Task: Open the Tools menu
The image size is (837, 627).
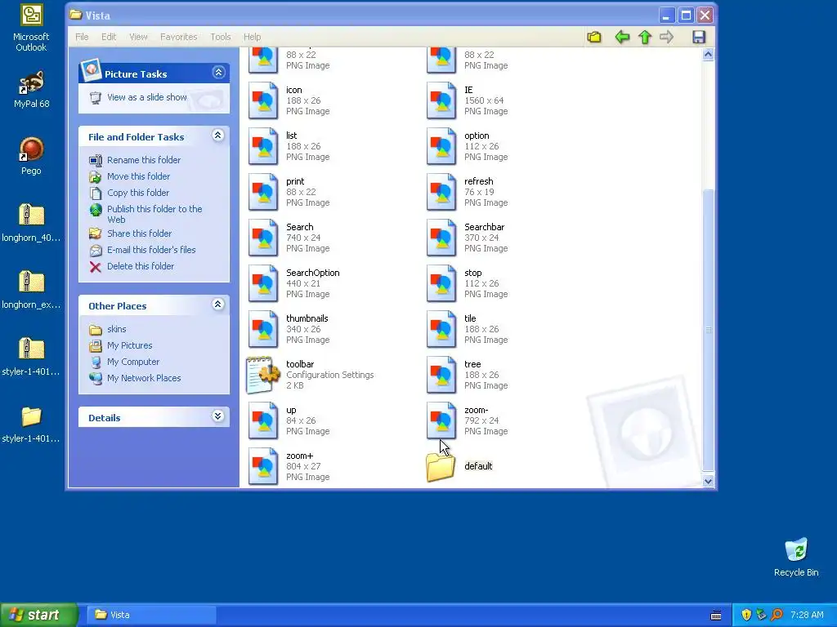Action: 221,37
